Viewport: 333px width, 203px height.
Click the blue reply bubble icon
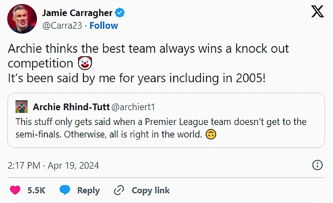click(65, 190)
